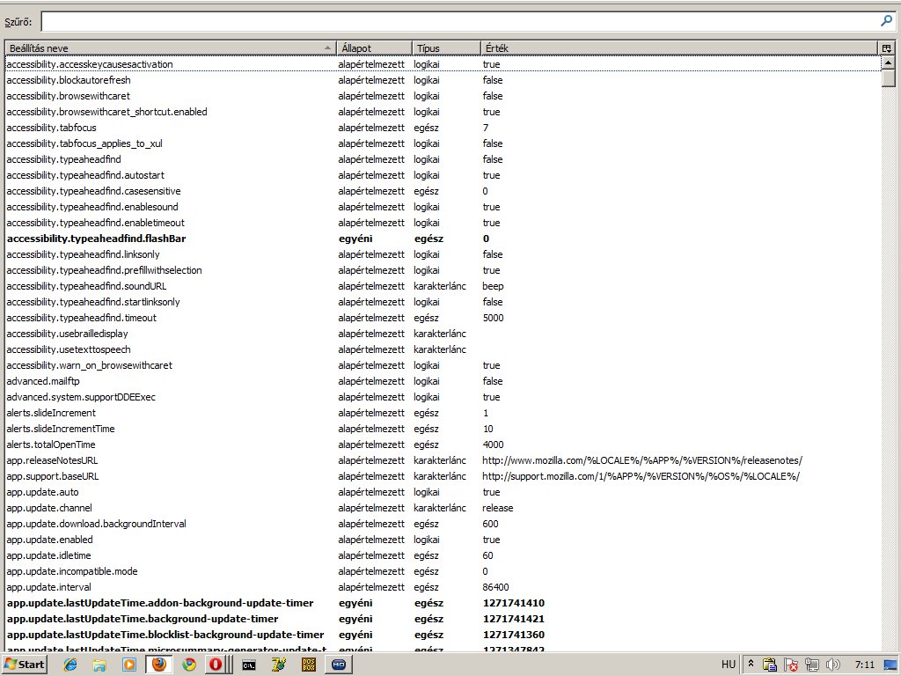This screenshot has height=676, width=901.
Task: Click the HU language indicator
Action: click(728, 665)
